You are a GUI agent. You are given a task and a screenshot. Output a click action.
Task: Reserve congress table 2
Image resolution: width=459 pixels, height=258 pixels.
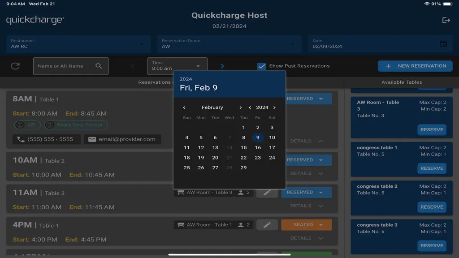[x=432, y=207]
